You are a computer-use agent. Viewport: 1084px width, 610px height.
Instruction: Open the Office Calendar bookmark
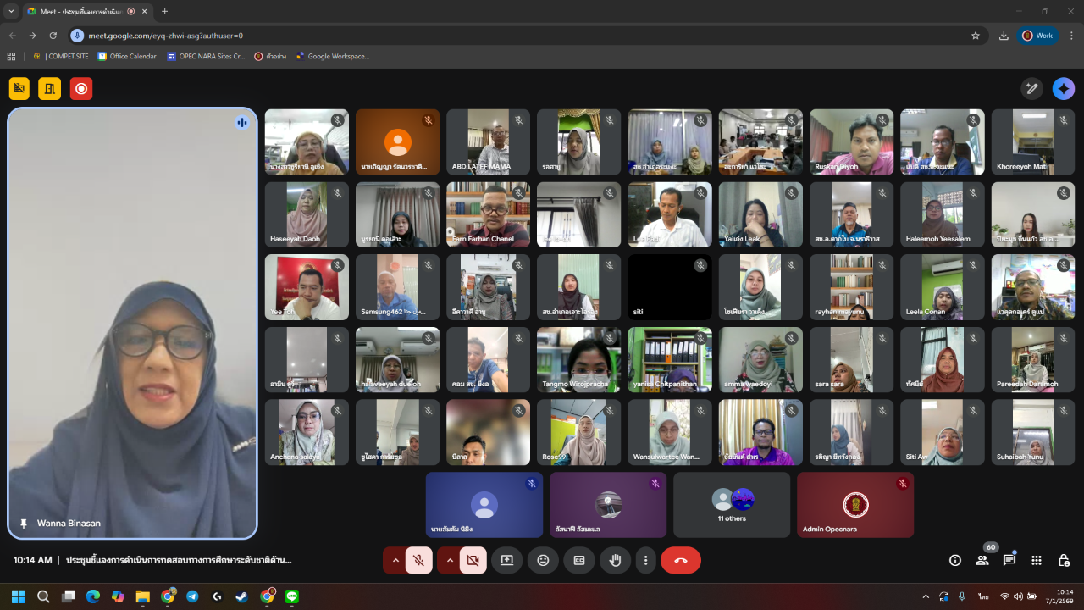(x=127, y=57)
